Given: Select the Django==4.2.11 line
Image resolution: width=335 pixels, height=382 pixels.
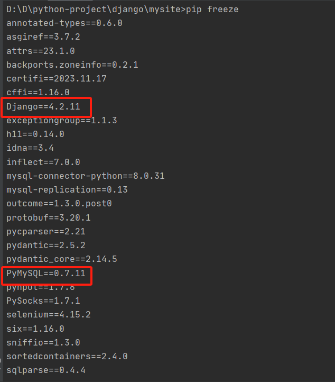Looking at the screenshot, I should click(x=43, y=107).
